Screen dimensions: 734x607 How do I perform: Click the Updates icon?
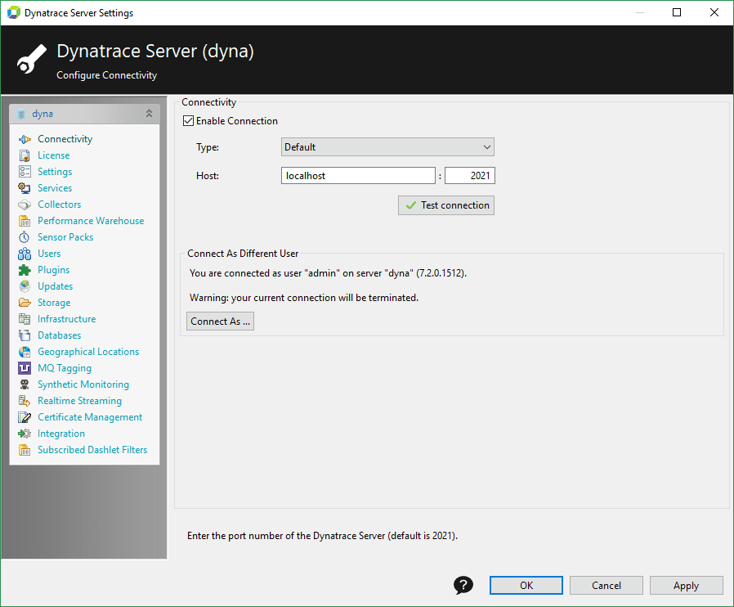click(25, 286)
